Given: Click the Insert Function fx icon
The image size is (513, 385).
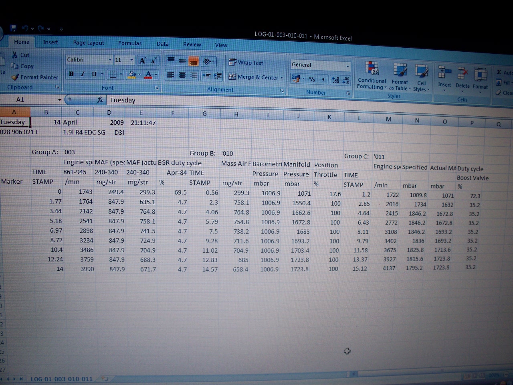Looking at the screenshot, I should tap(100, 100).
